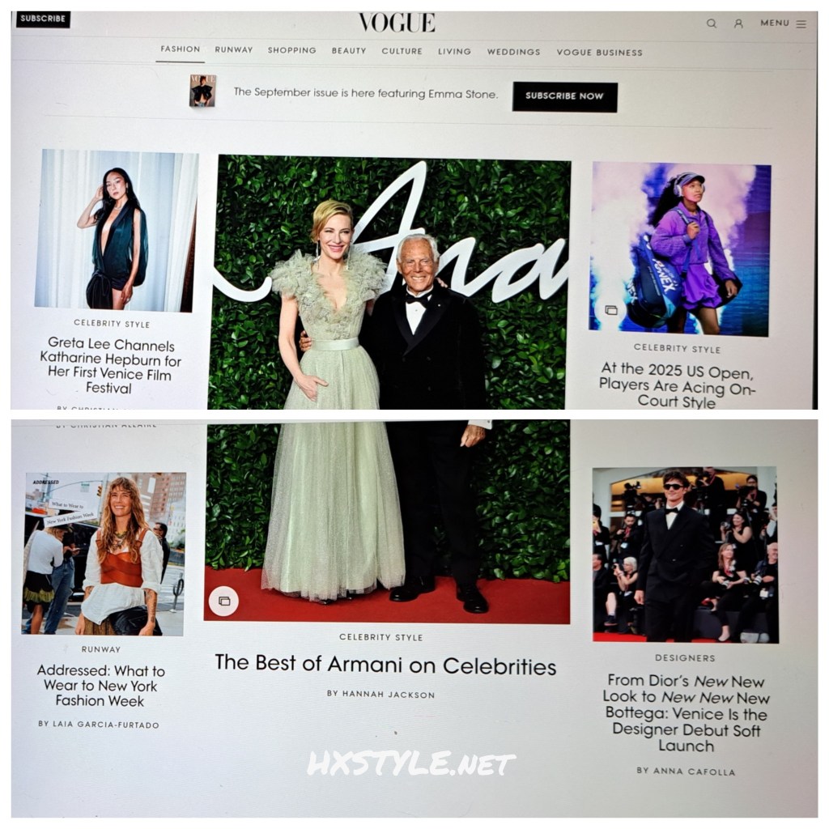Read The Best of Armani on Celebrities
The height and width of the screenshot is (829, 829).
point(385,665)
